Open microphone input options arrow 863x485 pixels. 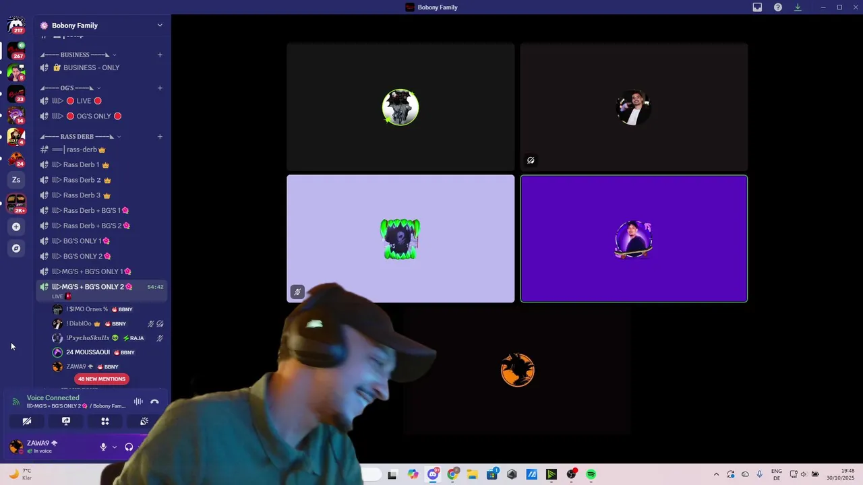click(x=114, y=447)
